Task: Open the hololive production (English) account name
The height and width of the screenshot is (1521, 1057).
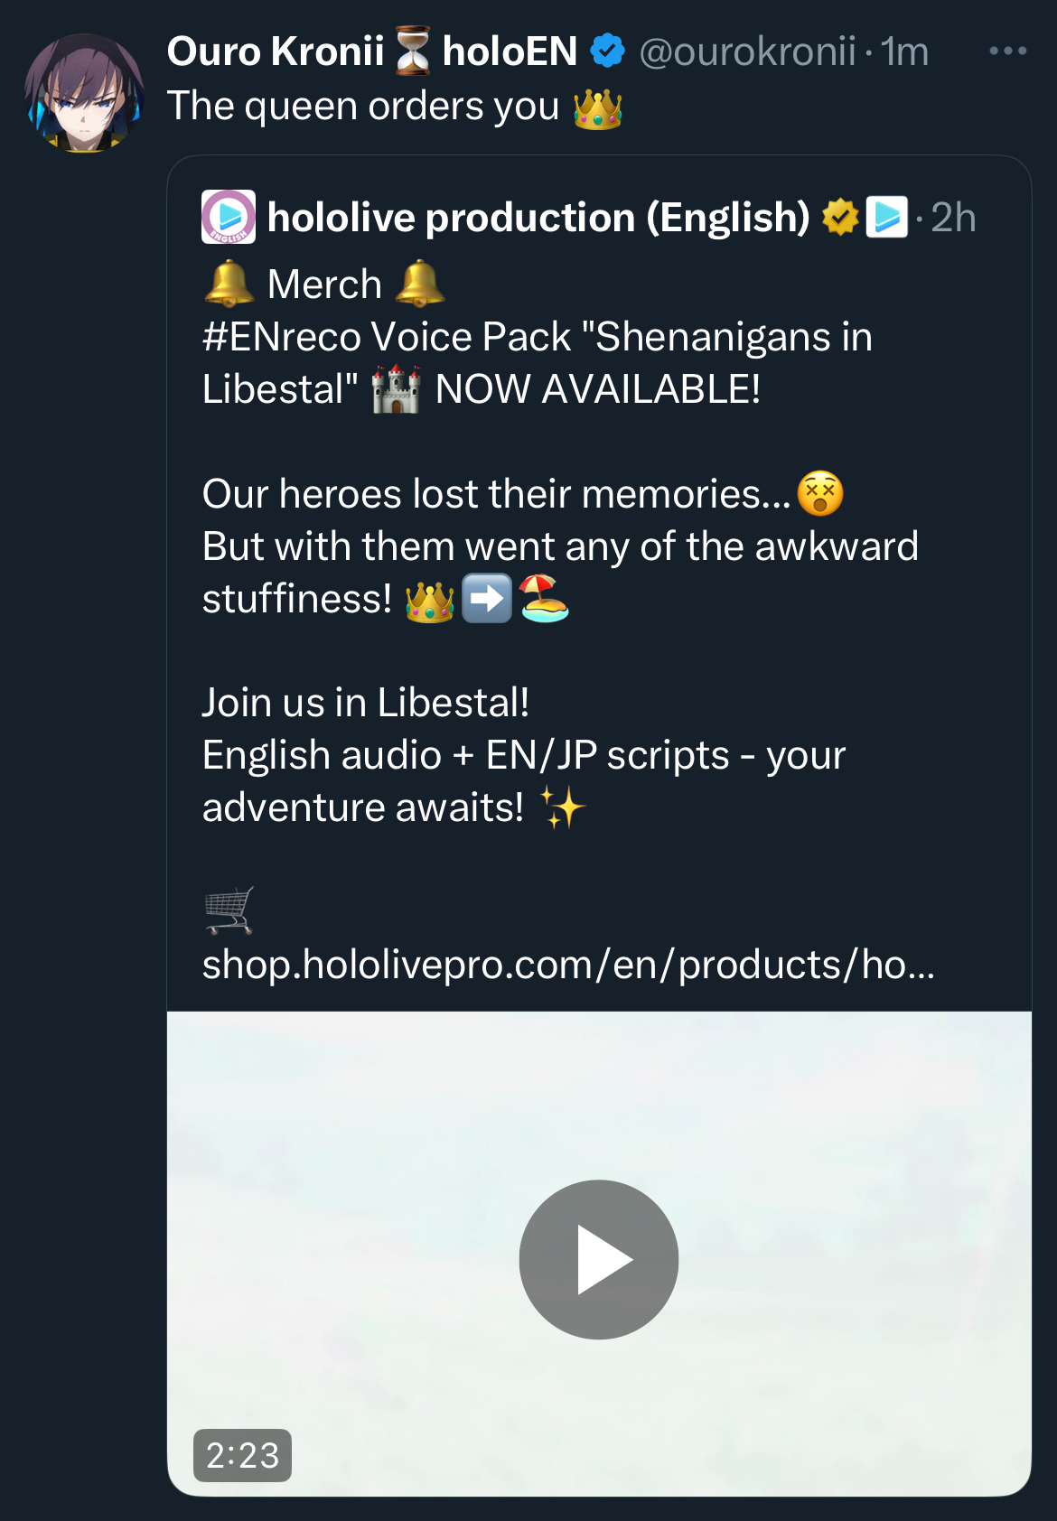Action: click(x=538, y=218)
